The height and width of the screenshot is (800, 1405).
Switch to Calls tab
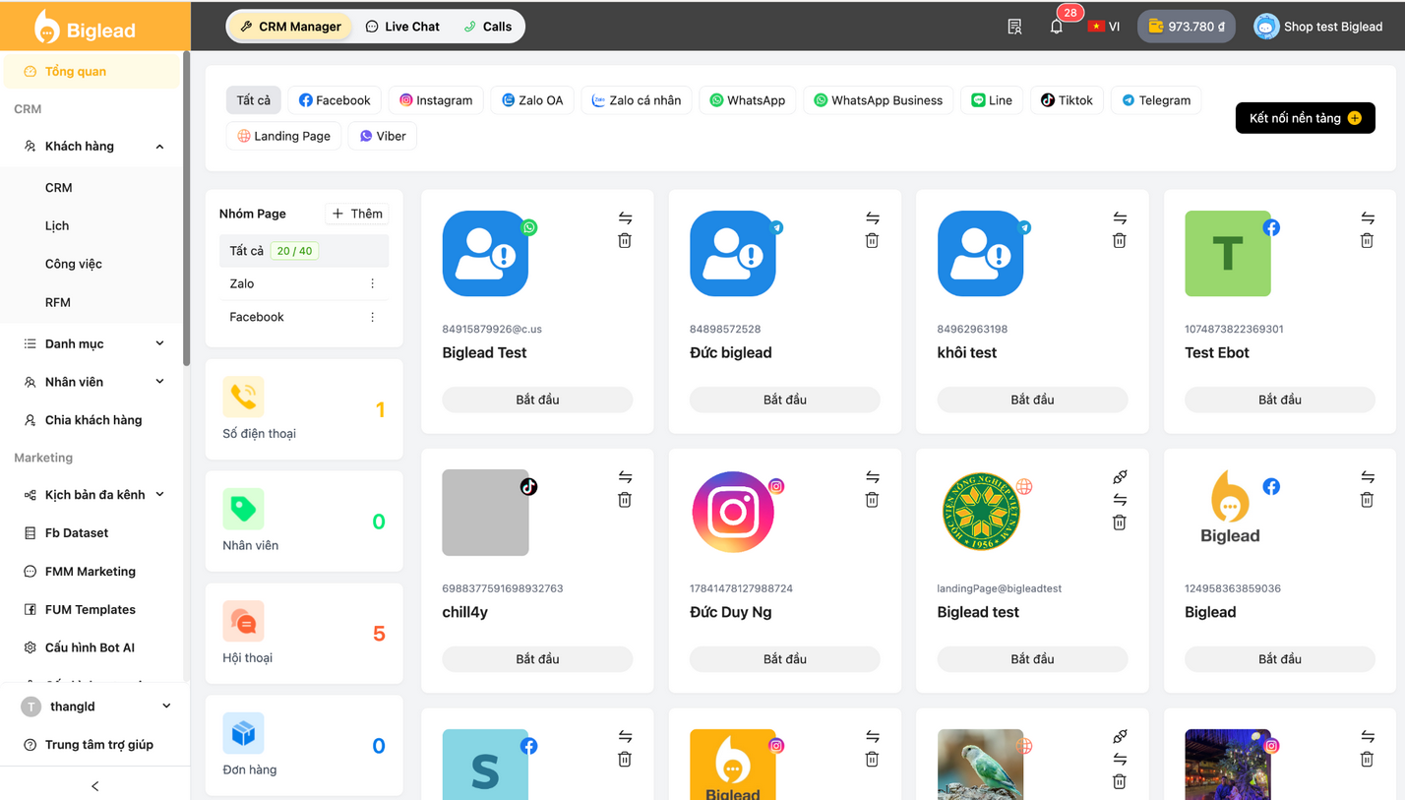click(488, 27)
